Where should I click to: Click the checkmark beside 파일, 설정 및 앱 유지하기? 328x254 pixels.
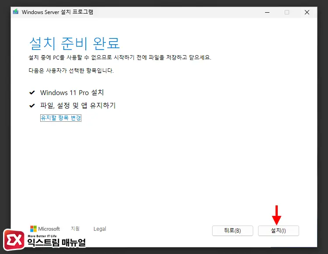click(32, 106)
